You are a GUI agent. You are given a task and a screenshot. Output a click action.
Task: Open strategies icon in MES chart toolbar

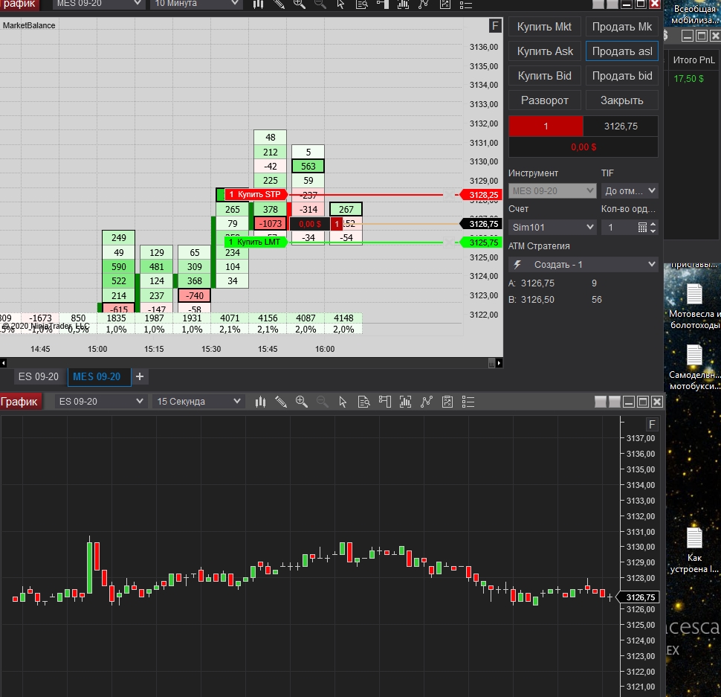click(424, 4)
